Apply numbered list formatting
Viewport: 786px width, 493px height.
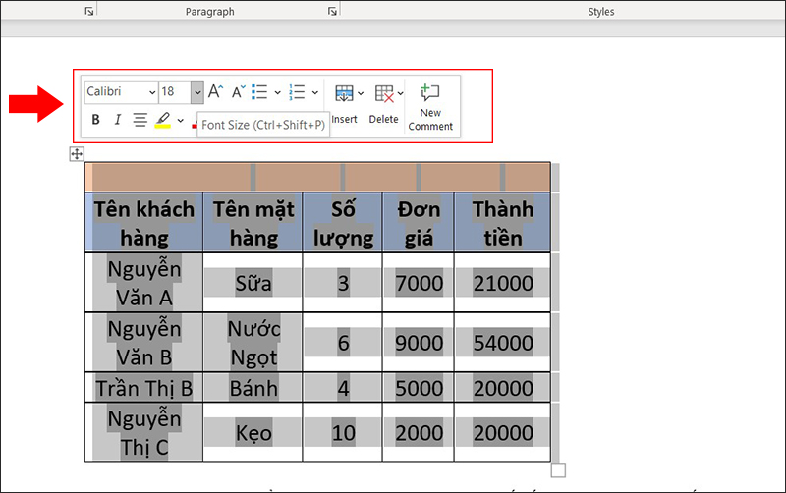coord(297,91)
